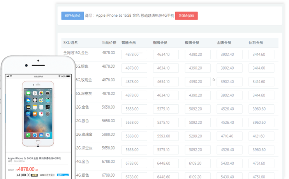Viewport: 289px width, 179px height.
Task: Edit 普通会员 field showing 5888.00
Action: click(134, 136)
